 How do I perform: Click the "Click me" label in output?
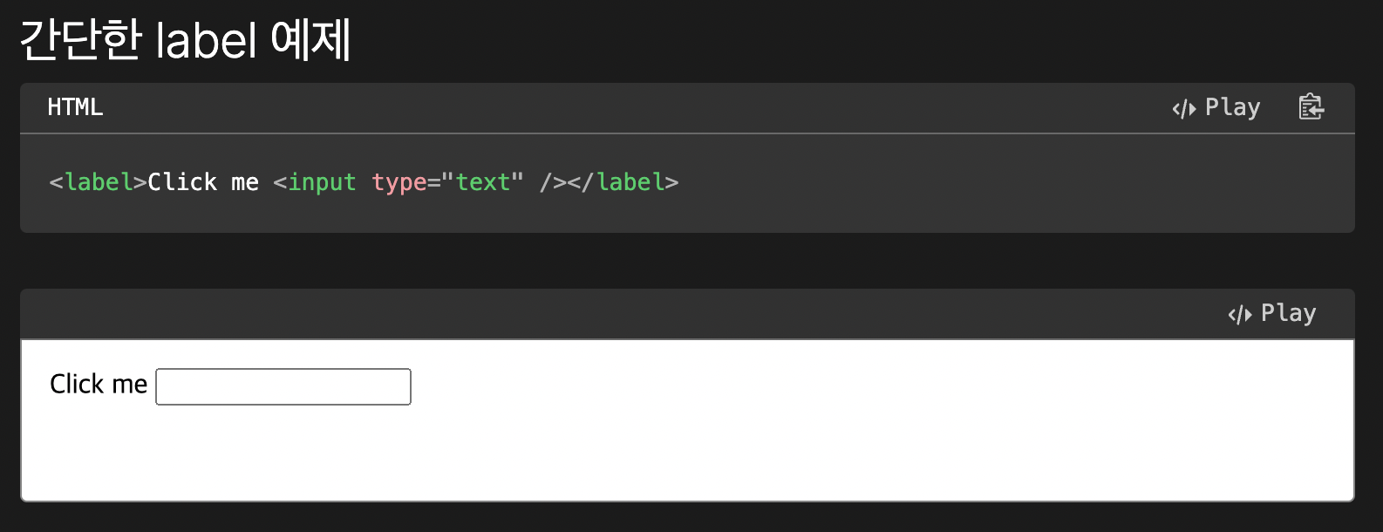[x=98, y=384]
